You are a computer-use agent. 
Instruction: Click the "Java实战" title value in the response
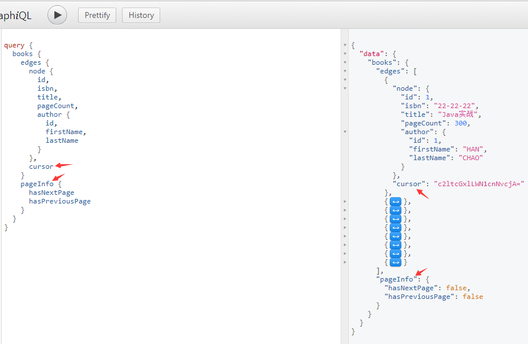(x=457, y=114)
